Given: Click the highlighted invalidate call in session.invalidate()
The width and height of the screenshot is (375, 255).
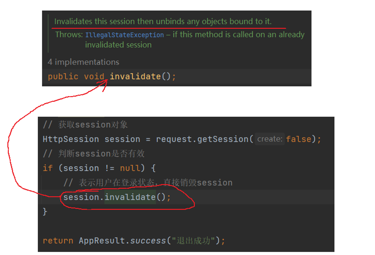Looking at the screenshot, I should [x=130, y=197].
